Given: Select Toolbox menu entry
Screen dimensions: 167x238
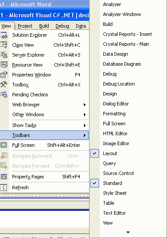Looking at the screenshot, I should pyautogui.click(x=44, y=85).
